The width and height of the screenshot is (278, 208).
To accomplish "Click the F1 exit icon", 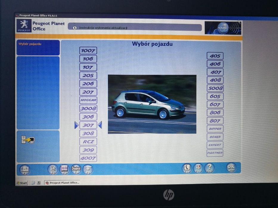I will pos(25,170).
